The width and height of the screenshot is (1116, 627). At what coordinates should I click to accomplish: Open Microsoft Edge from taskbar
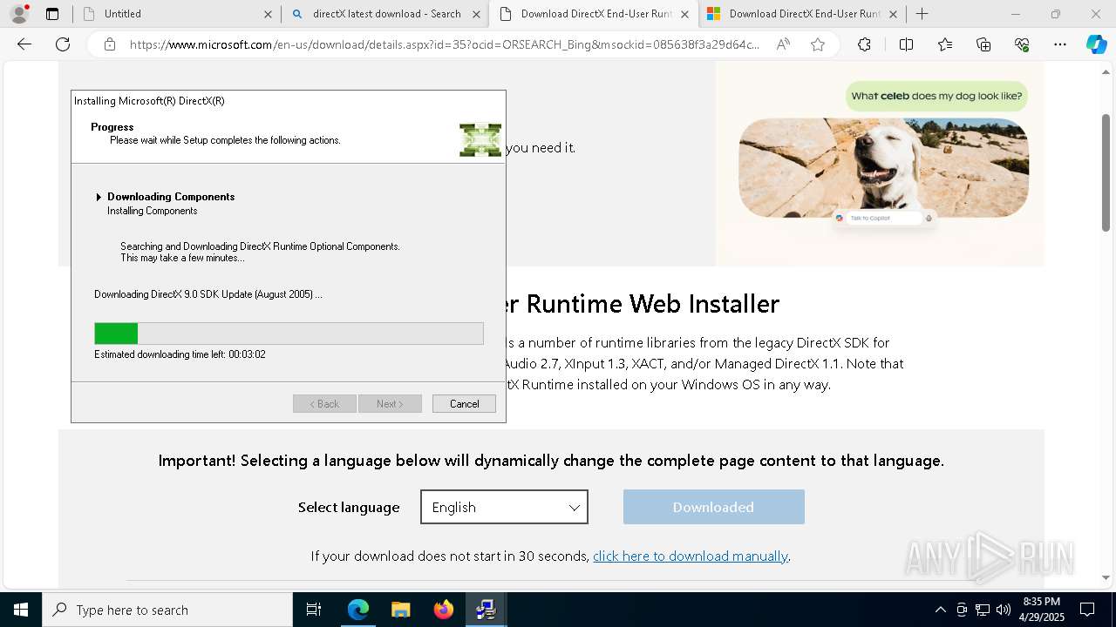[x=358, y=610]
